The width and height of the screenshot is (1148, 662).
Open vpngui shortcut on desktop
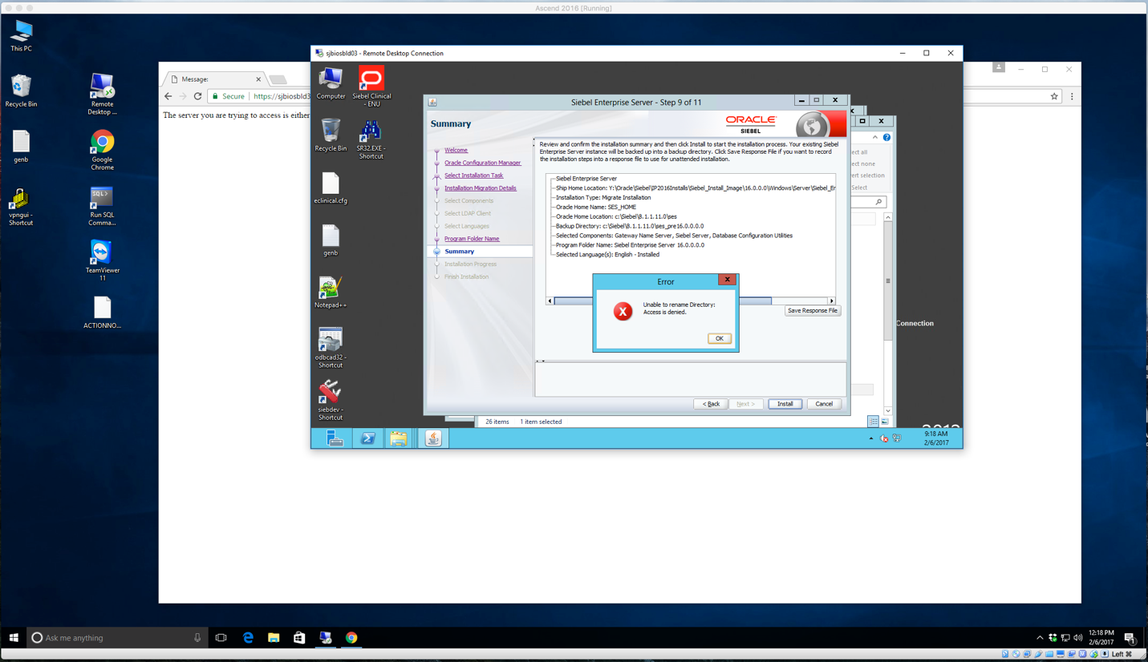[21, 207]
